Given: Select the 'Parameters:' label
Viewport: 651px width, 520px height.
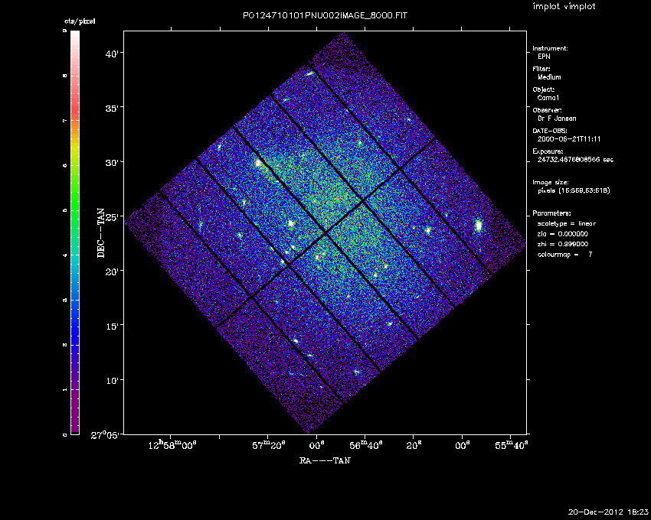Looking at the screenshot, I should pos(551,213).
